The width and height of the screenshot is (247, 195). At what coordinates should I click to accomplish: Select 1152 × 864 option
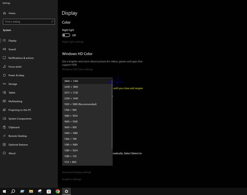pos(87,162)
